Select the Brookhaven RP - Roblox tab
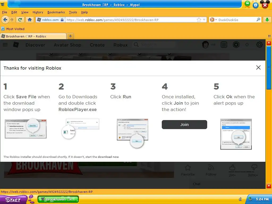Viewport: 272px width, 204px height. tap(33, 36)
